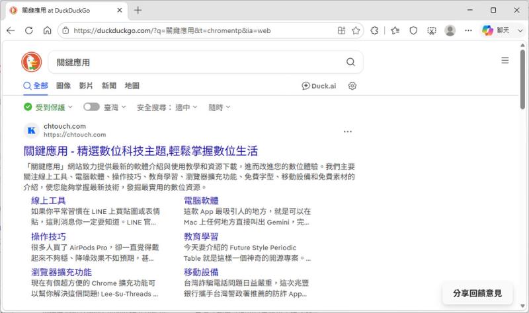Viewport: 529px width, 313px height.
Task: Open the DuckDuckGo hamburger menu
Action: tap(505, 60)
